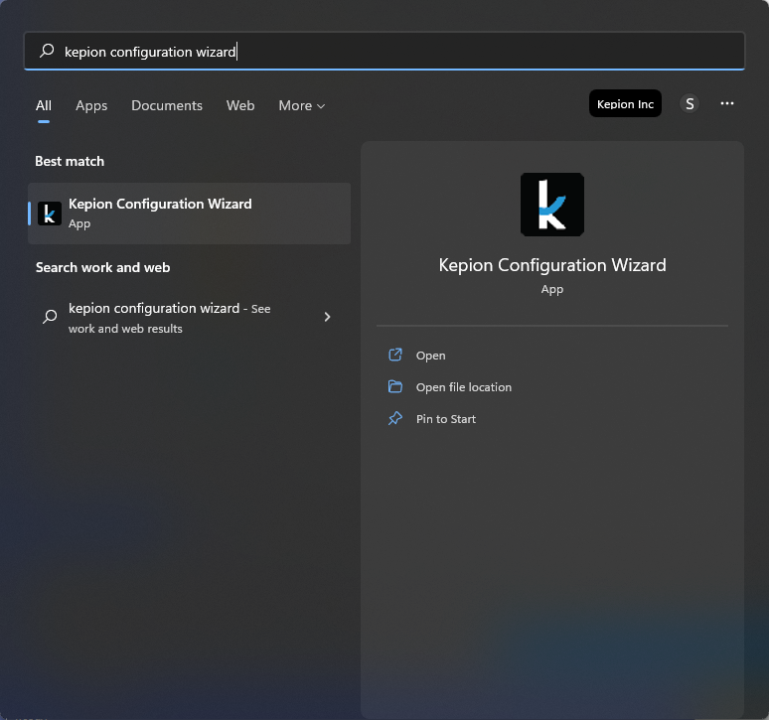Click the Open launch icon
This screenshot has height=720, width=769.
click(395, 355)
